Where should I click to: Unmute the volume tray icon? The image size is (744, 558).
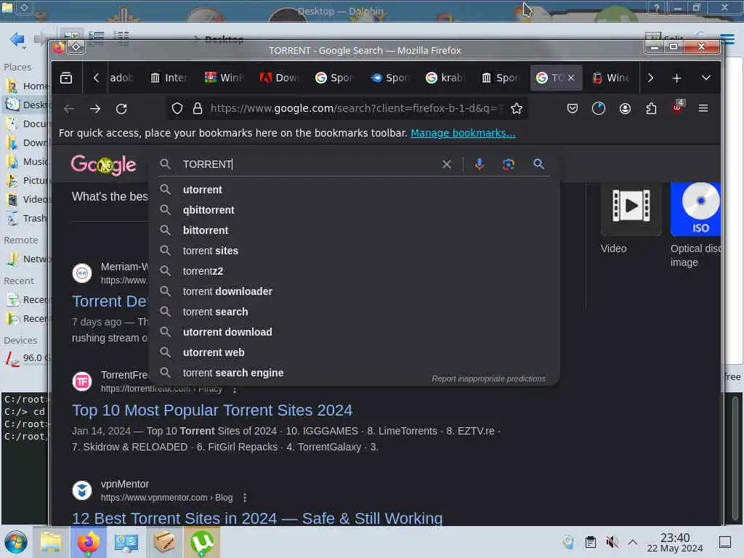pos(612,542)
